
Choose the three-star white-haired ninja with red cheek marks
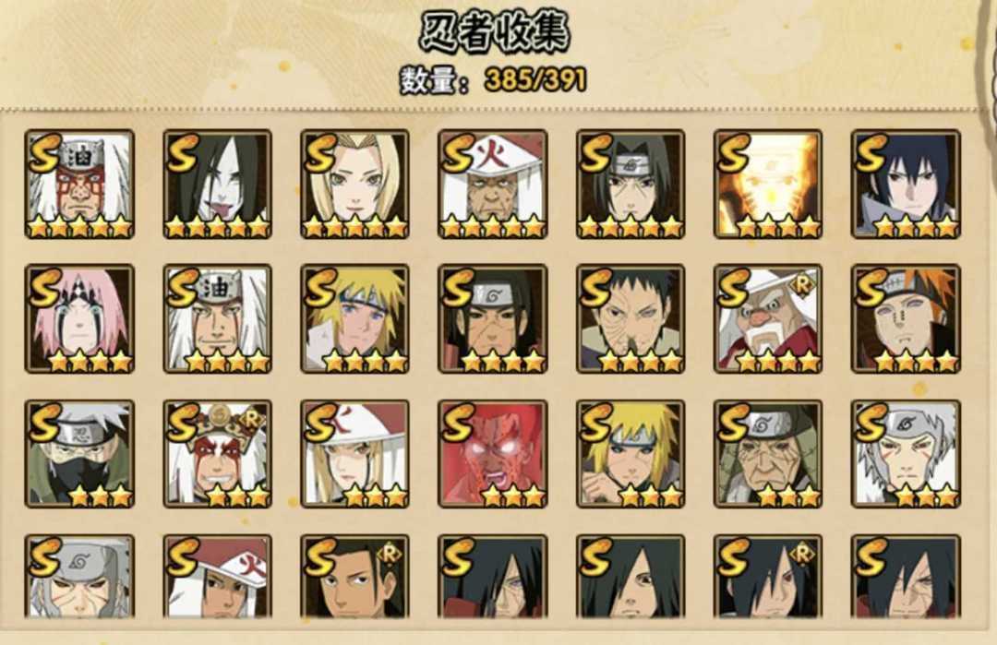(907, 454)
